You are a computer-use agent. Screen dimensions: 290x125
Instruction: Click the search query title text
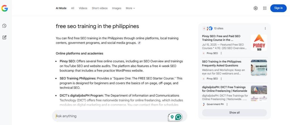click(x=97, y=26)
